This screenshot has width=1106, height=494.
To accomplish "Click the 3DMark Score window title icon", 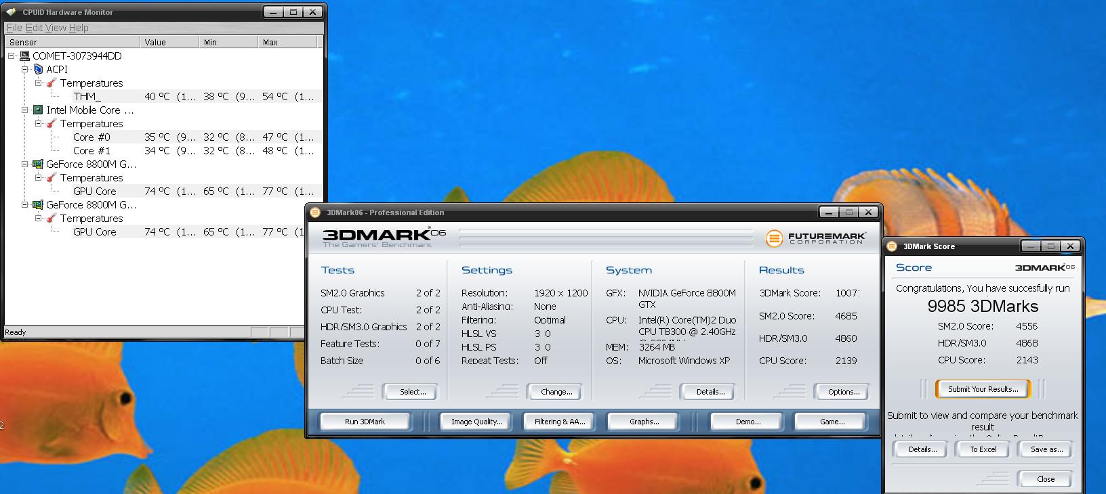I will point(893,246).
